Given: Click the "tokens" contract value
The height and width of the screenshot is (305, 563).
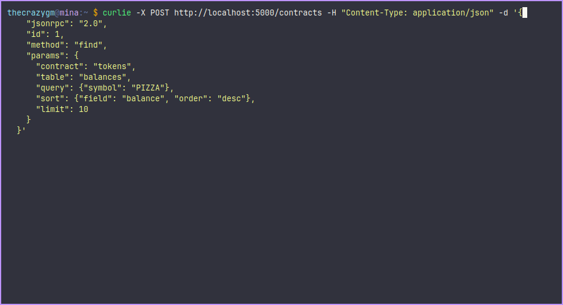Looking at the screenshot, I should click(x=114, y=66).
